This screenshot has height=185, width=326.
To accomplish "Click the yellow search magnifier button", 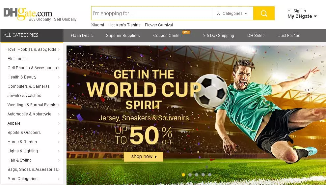I will pyautogui.click(x=264, y=13).
